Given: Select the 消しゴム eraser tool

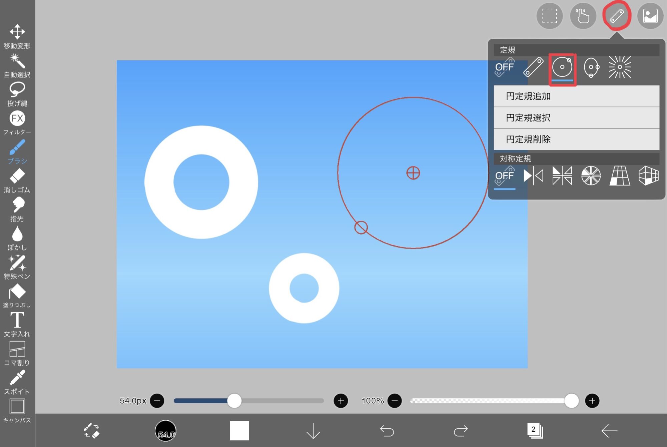Looking at the screenshot, I should pyautogui.click(x=17, y=181).
